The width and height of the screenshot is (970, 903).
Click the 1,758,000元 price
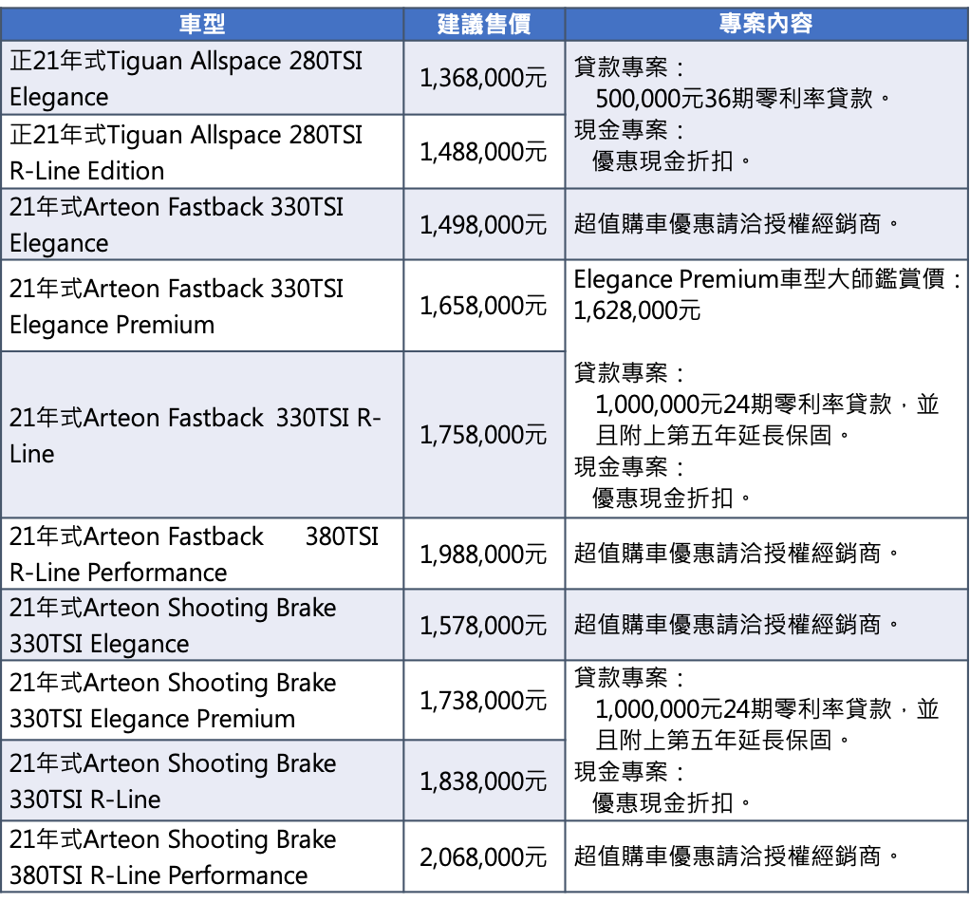483,435
